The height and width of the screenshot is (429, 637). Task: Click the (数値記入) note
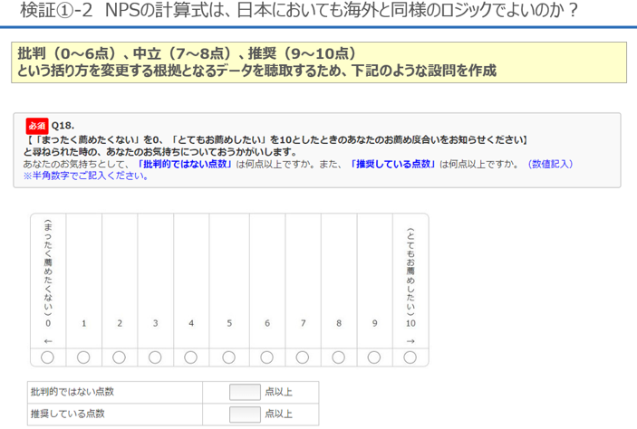click(x=550, y=164)
